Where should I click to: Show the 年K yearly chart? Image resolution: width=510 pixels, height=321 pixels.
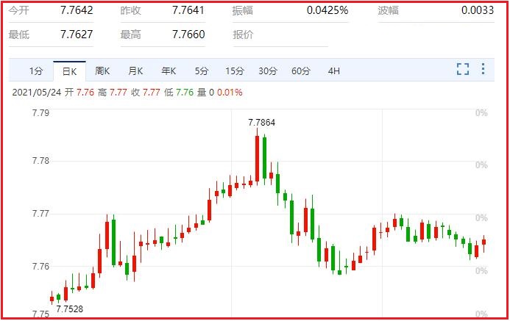point(169,71)
